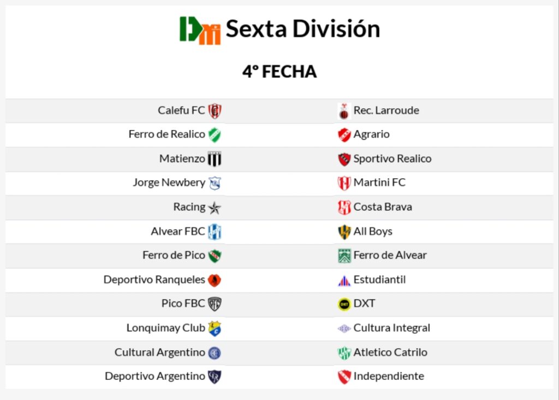Click the Calefu FC team crest
The width and height of the screenshot is (559, 400).
pos(215,111)
